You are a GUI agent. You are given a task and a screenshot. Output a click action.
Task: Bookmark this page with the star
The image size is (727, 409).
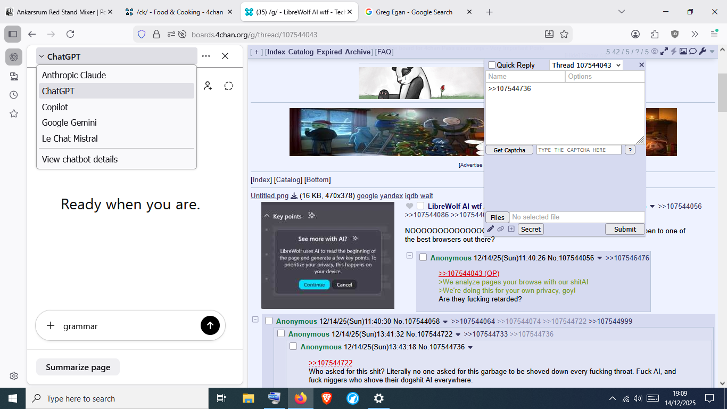[x=564, y=34]
